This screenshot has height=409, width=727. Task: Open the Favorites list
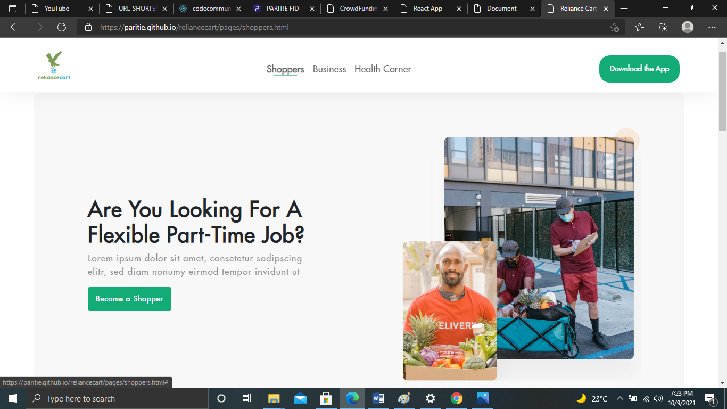tap(640, 27)
